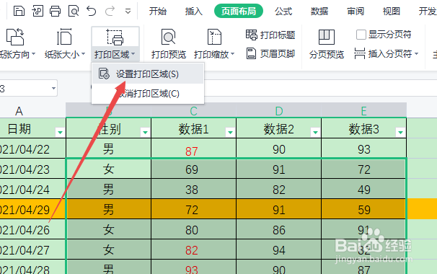Open the 公式 tab
The image size is (437, 274).
tap(283, 11)
